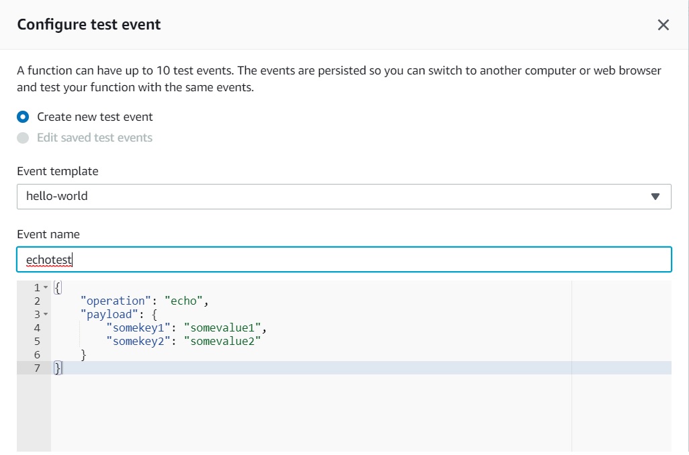The height and width of the screenshot is (455, 689).
Task: Choose the Edit saved test events radio
Action: click(24, 138)
